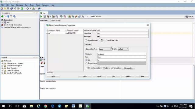195x109 pixels.
Task: Select the Service name radio button
Action: pos(87,63)
